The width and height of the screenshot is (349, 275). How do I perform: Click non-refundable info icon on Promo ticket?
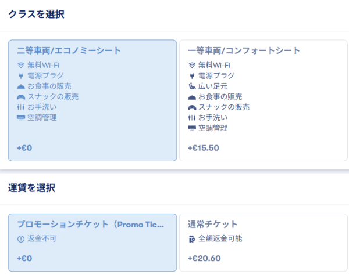21,238
